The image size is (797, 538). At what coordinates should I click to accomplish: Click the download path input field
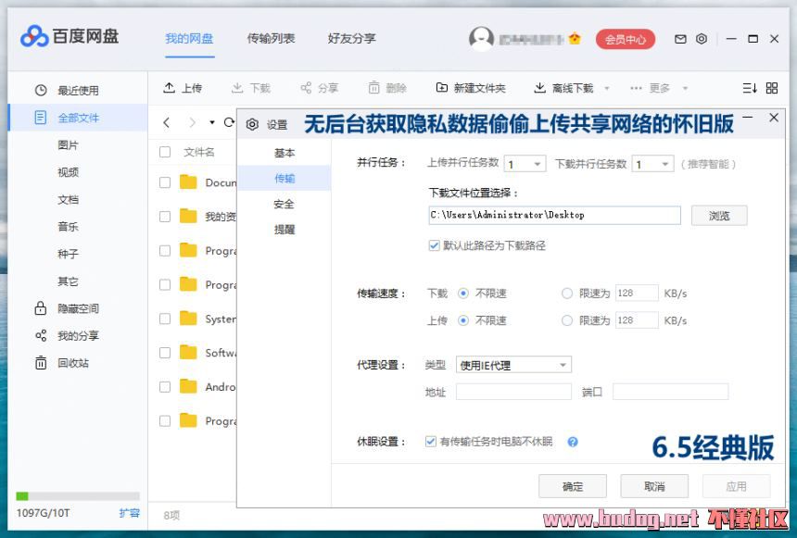tap(553, 216)
